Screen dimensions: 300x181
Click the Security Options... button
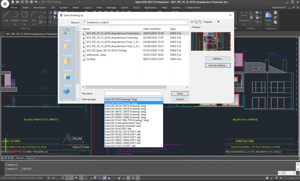click(x=217, y=65)
